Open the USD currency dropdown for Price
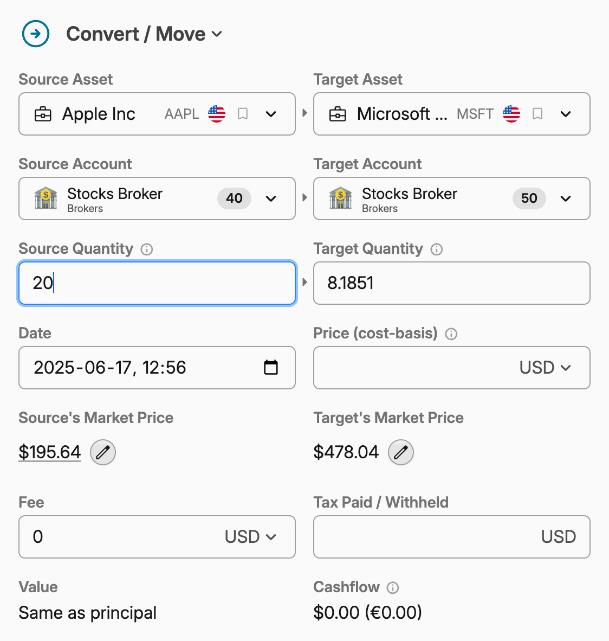This screenshot has width=609, height=641. point(545,368)
